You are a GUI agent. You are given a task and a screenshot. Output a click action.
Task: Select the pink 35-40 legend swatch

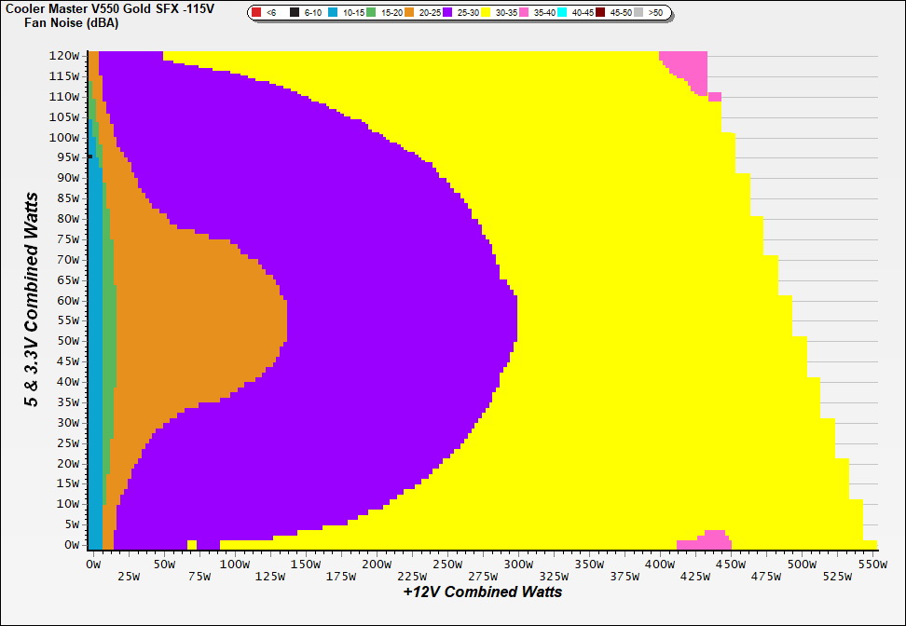pyautogui.click(x=524, y=13)
